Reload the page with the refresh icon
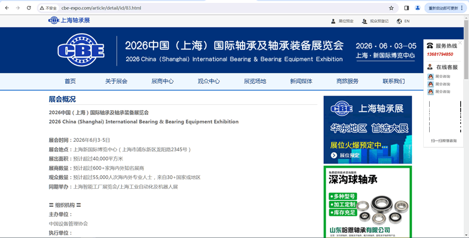This screenshot has height=238, width=469. pyautogui.click(x=29, y=8)
